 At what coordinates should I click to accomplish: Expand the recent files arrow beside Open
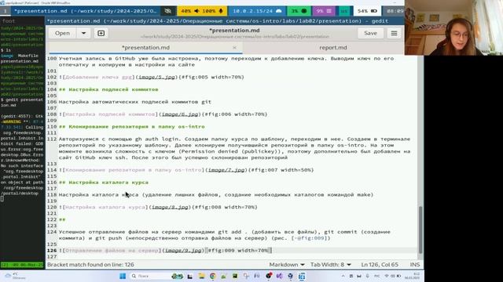(83, 33)
